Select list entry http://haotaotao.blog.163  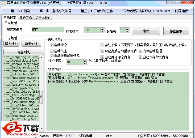click(x=21, y=67)
